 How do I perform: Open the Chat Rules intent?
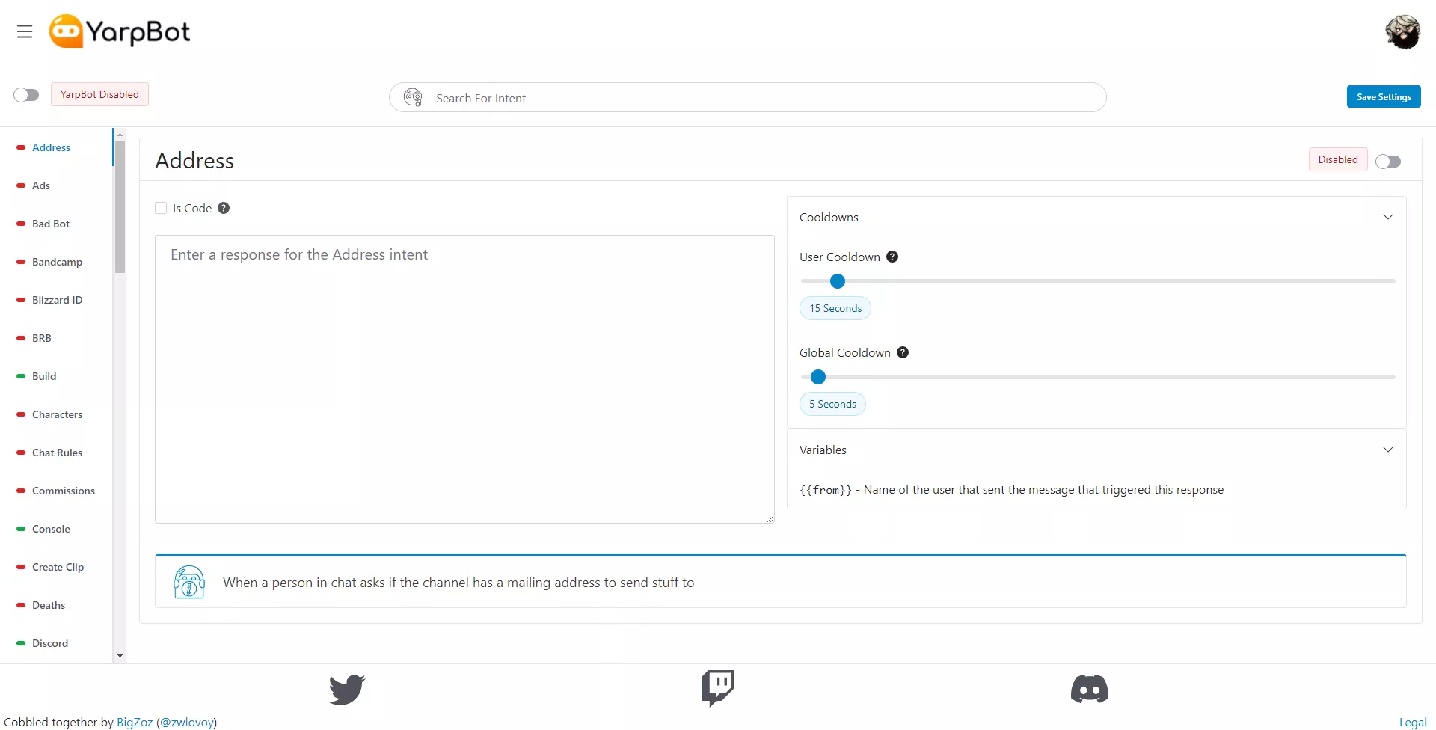click(56, 453)
